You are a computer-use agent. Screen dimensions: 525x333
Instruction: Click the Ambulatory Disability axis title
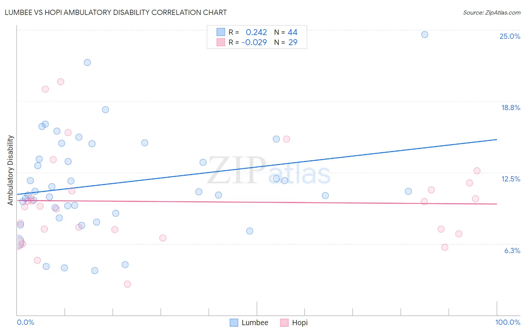point(10,170)
